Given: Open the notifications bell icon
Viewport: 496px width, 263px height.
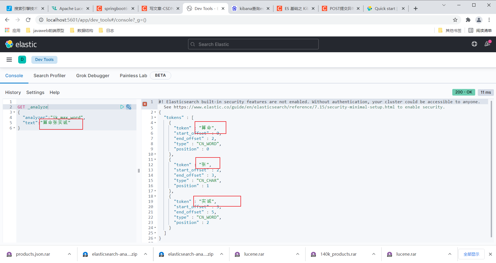Looking at the screenshot, I should point(487,44).
